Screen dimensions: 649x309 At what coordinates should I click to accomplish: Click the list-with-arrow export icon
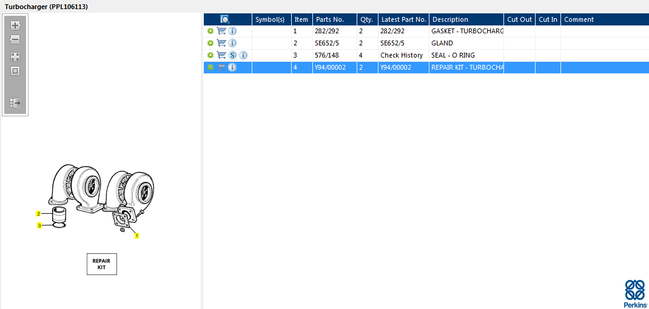15,103
